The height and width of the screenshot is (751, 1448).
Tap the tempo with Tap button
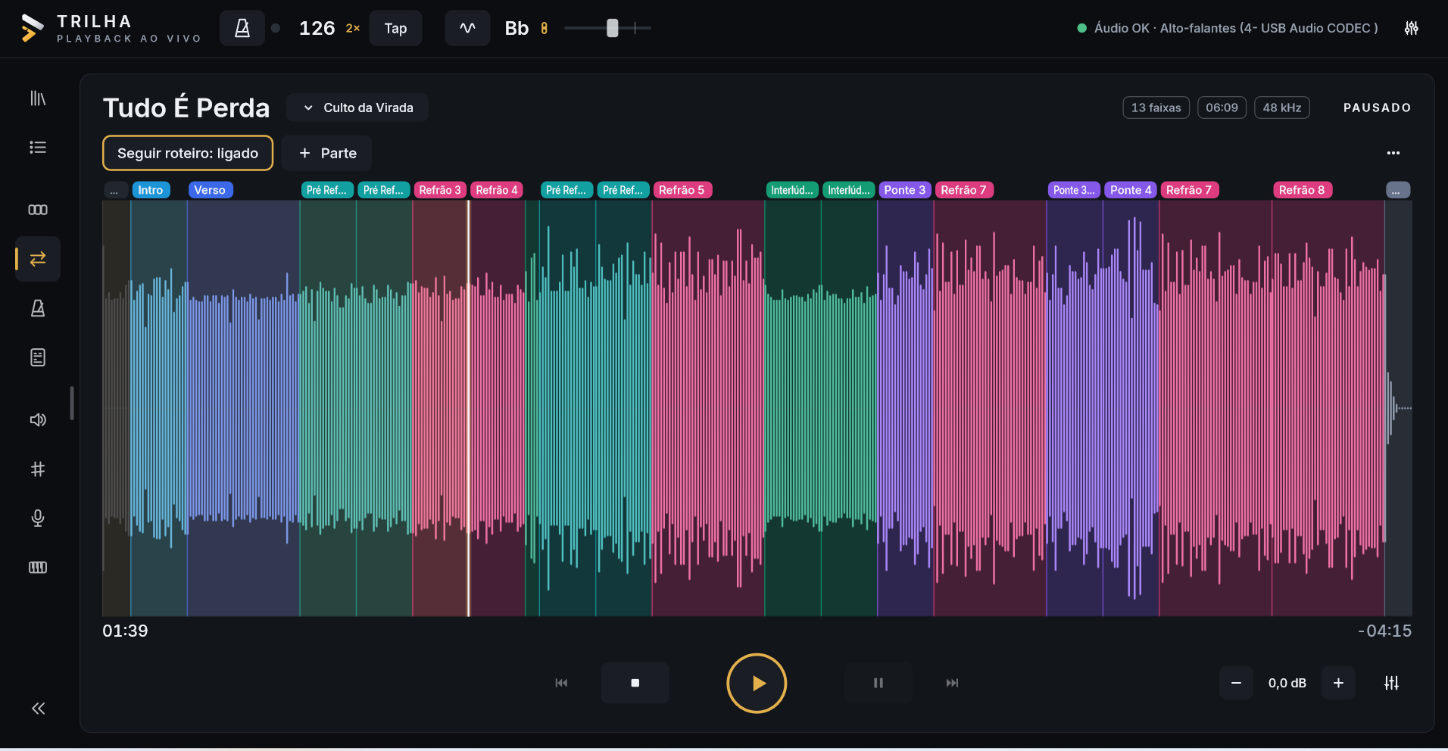coord(395,28)
